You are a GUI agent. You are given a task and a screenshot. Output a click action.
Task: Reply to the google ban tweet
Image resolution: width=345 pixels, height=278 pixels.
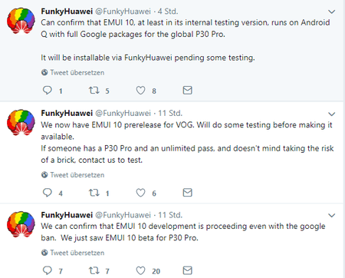click(x=48, y=270)
